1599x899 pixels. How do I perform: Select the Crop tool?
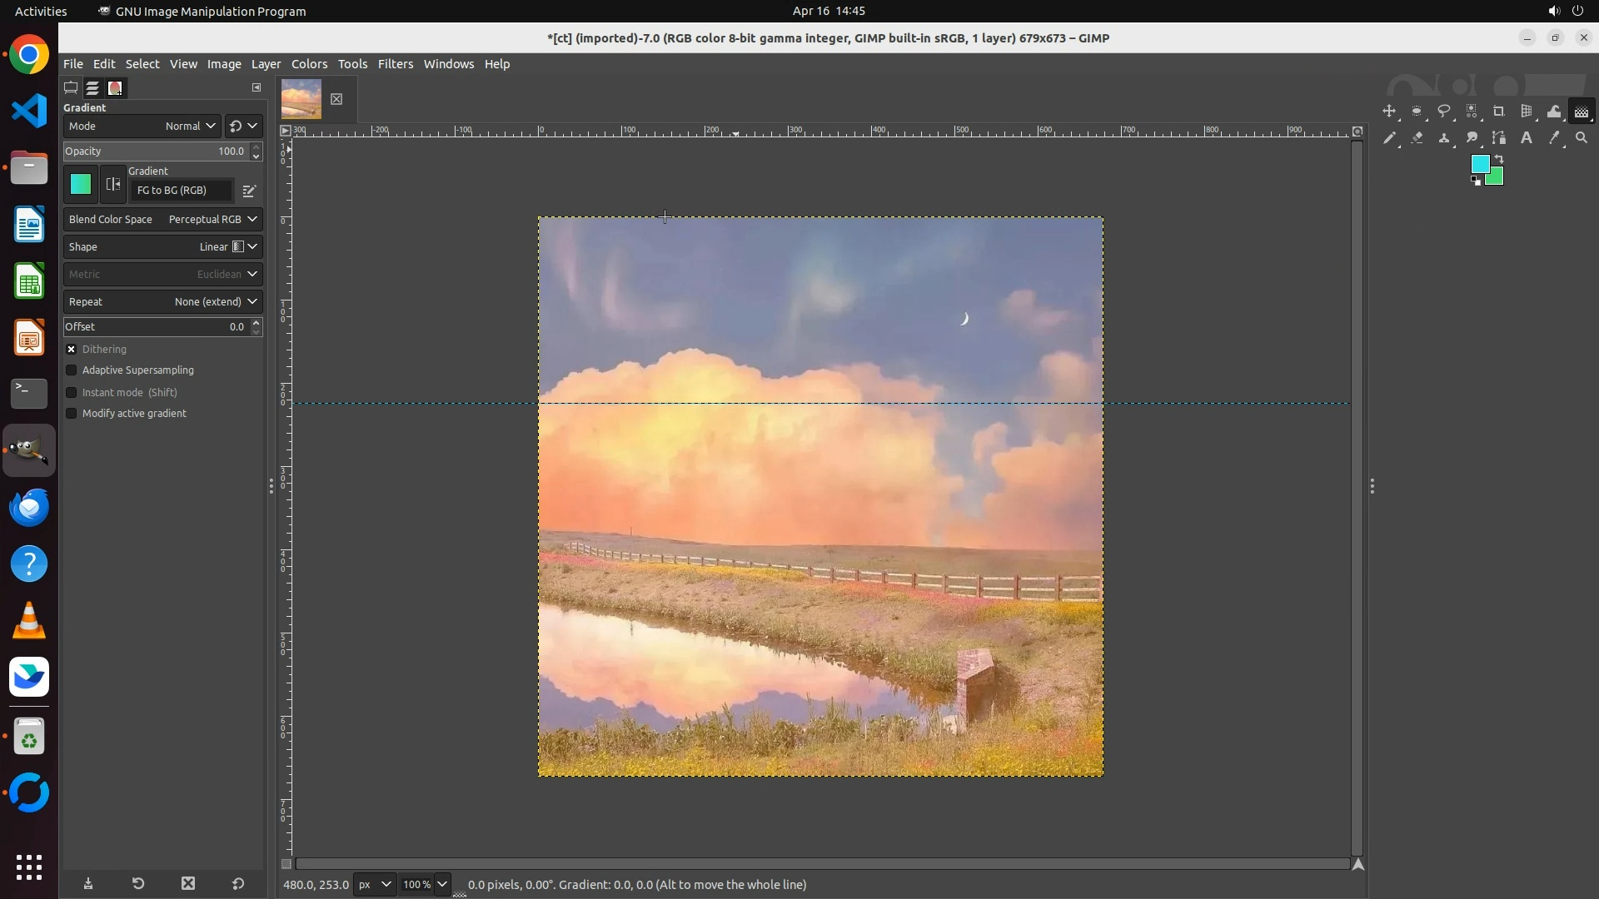pos(1499,112)
